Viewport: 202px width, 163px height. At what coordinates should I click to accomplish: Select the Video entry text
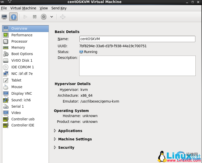coord(16,113)
